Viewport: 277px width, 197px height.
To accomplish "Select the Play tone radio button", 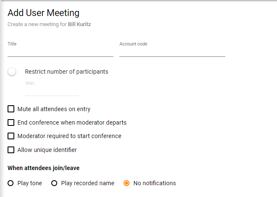I will coord(11,184).
